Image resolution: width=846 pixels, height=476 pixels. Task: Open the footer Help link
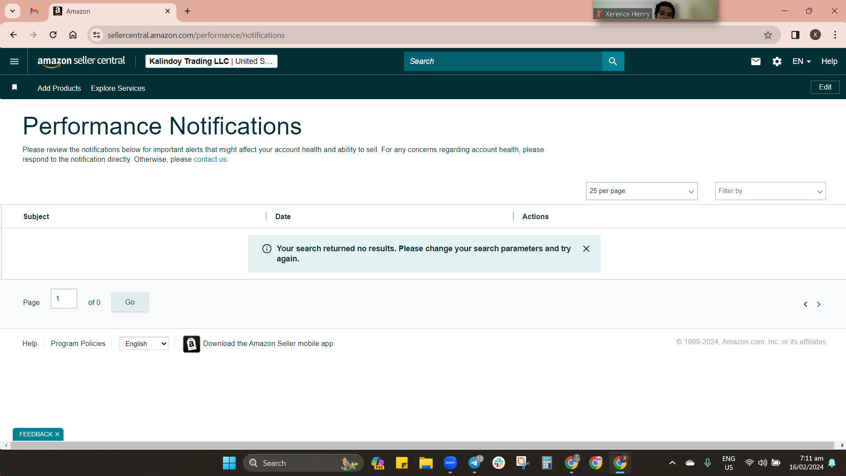click(x=30, y=343)
